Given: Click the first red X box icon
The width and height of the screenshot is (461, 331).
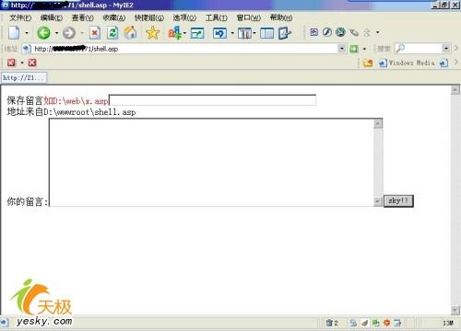Looking at the screenshot, I should (11, 63).
